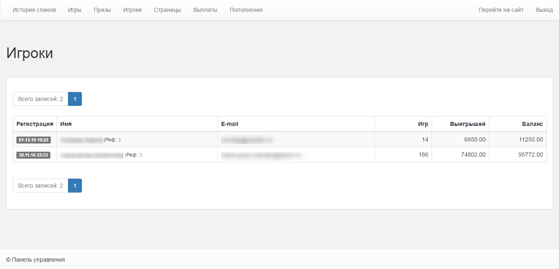Click the top Всего записей: 2 label
The height and width of the screenshot is (269, 559).
click(x=41, y=99)
